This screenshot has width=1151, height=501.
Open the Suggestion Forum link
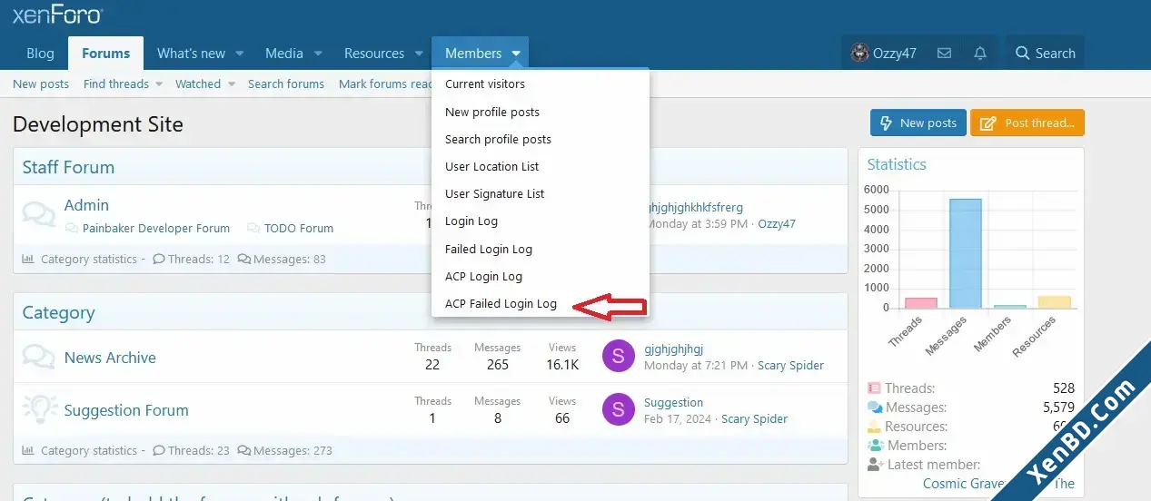tap(126, 410)
